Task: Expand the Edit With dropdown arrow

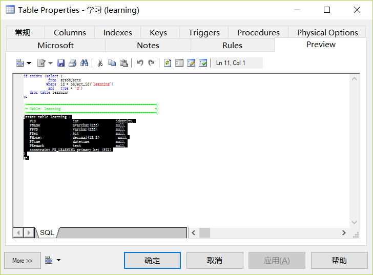Action: [50, 63]
